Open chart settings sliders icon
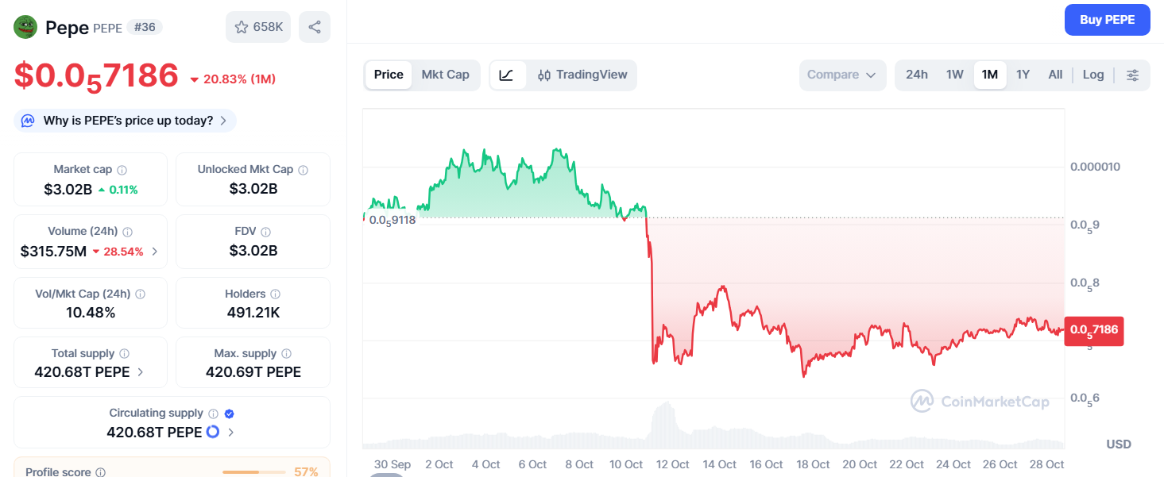 (x=1132, y=75)
